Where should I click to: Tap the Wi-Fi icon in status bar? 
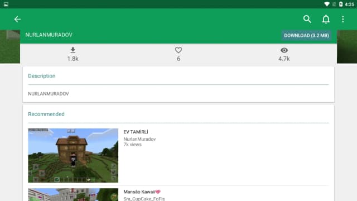pyautogui.click(x=327, y=4)
